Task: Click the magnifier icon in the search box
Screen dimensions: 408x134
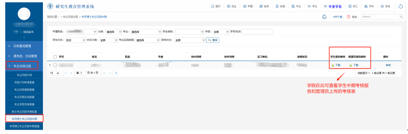Action: pyautogui.click(x=401, y=17)
